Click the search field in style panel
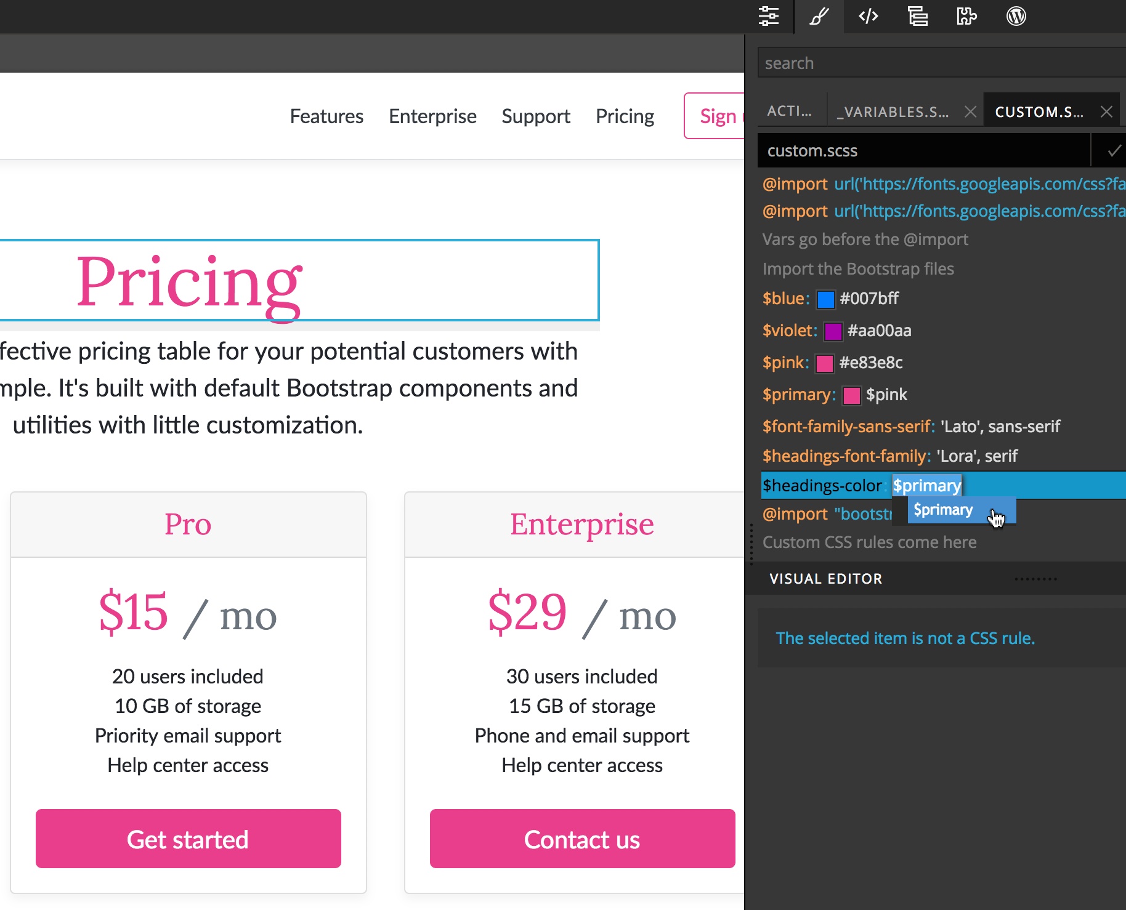1126x910 pixels. (941, 63)
